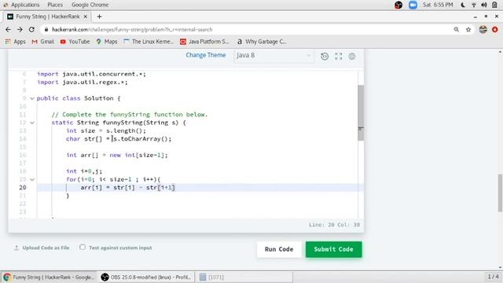Click the zoom magnifier icon in address bar
The image size is (503, 283).
point(456,30)
